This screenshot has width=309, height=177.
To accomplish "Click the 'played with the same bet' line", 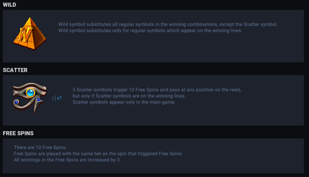I will (x=98, y=153).
